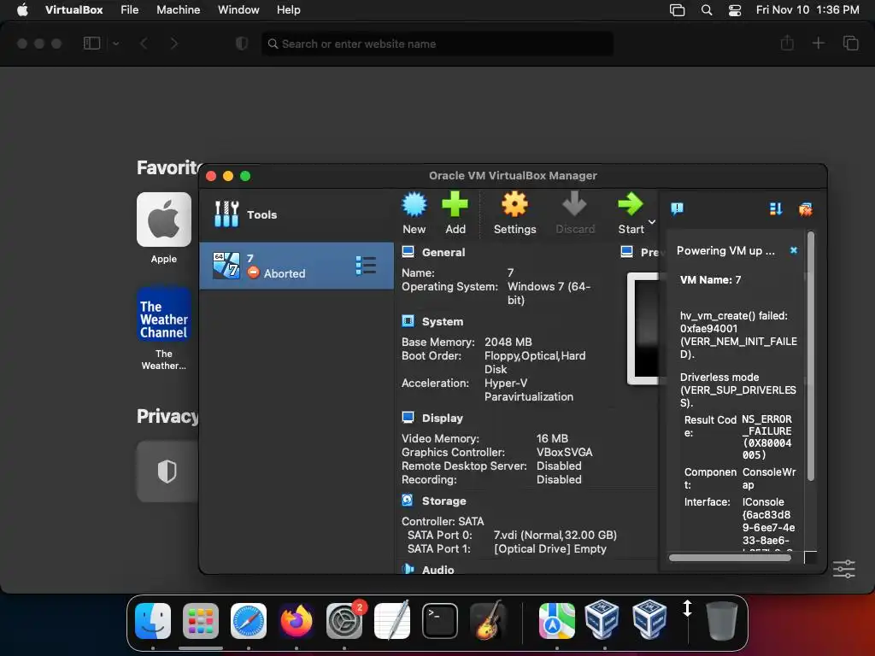Click the VM preview thumbnail
Viewport: 875px width, 656px height.
point(643,329)
